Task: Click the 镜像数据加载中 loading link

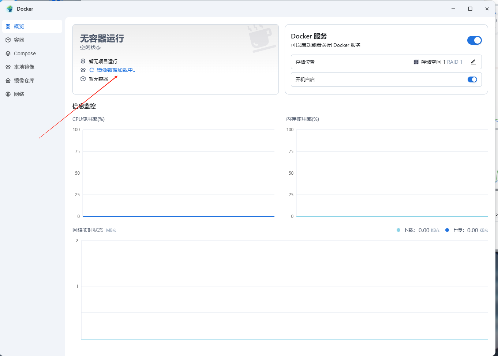Action: click(x=116, y=70)
